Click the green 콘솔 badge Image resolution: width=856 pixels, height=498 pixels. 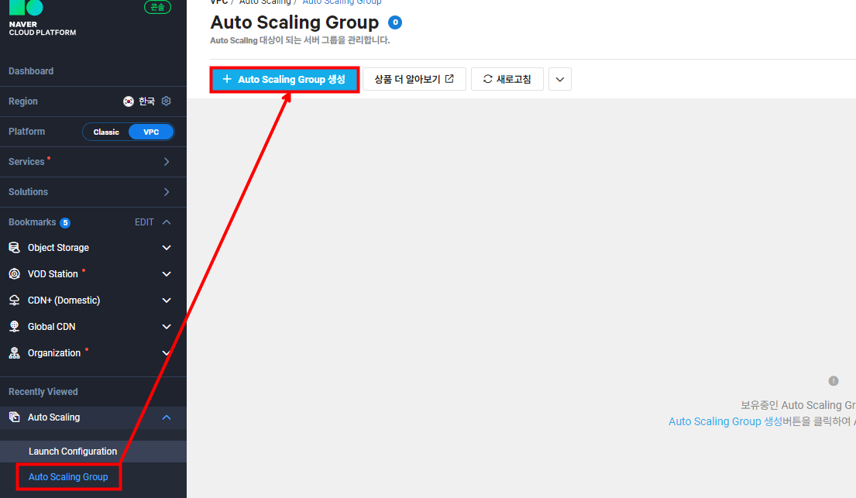(157, 6)
